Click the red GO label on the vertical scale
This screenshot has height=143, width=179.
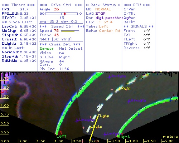(x=4, y=92)
